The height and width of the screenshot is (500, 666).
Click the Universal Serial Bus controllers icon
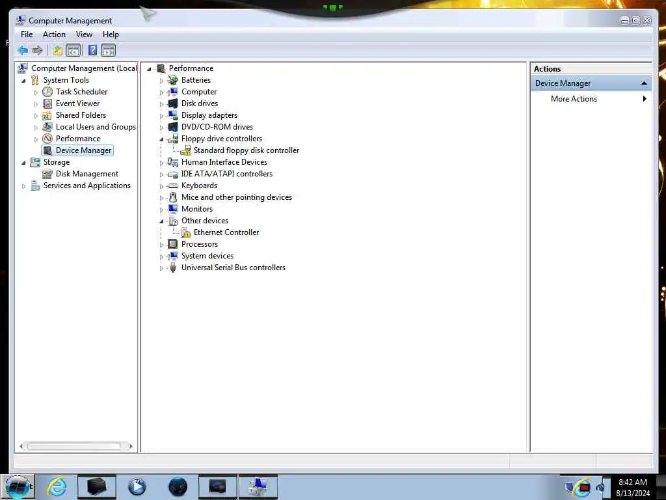(173, 268)
